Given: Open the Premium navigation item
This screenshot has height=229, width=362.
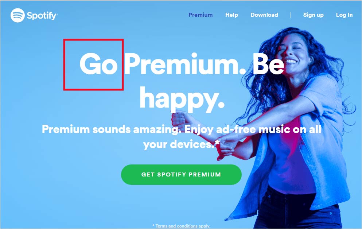Looking at the screenshot, I should click(201, 15).
